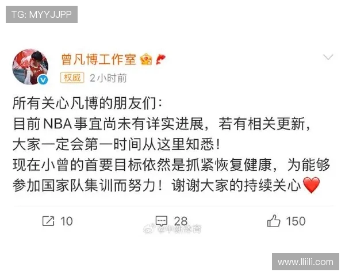Open the 曾凡博工作室 account name link
The height and width of the screenshot is (276, 345).
coord(99,59)
